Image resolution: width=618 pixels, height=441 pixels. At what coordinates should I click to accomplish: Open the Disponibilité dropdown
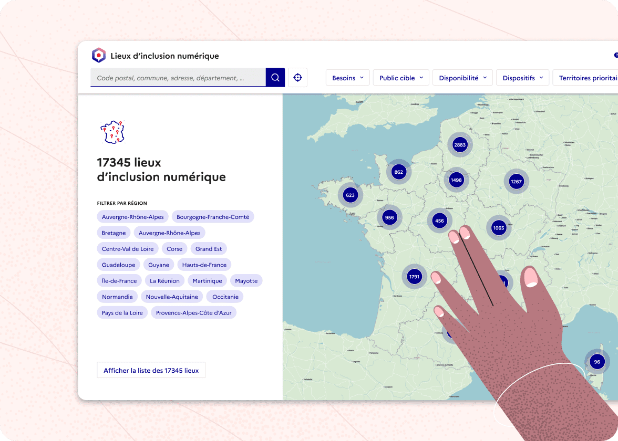[462, 77]
